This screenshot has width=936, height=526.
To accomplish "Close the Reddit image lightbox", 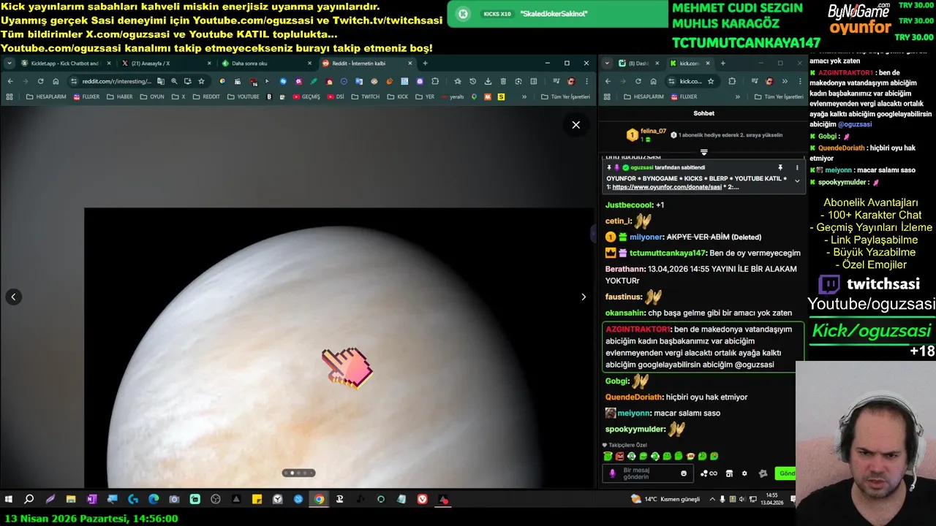I will point(575,125).
